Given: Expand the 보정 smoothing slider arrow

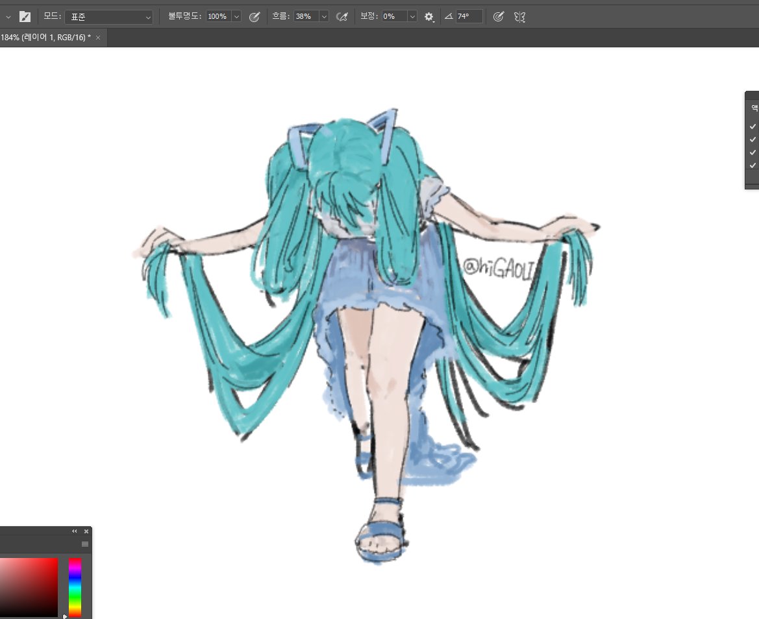Looking at the screenshot, I should pos(412,16).
